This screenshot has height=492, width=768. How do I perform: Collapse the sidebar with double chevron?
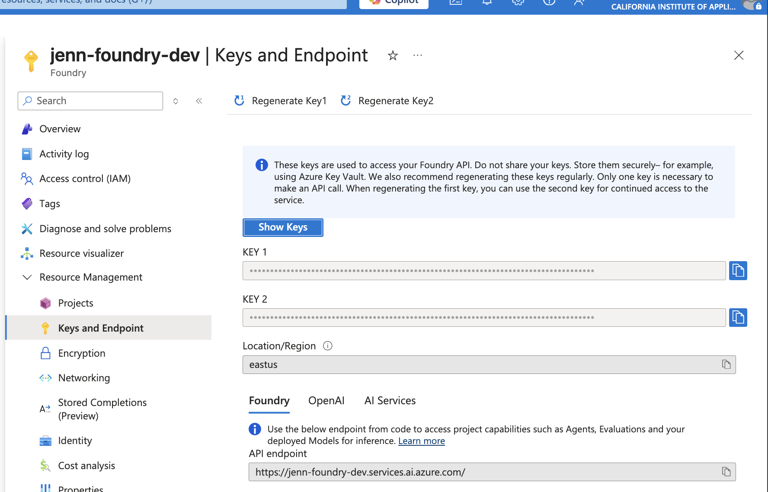tap(199, 101)
